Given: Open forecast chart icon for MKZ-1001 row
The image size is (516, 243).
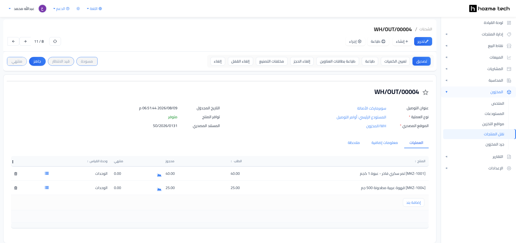Looking at the screenshot, I should click(159, 175).
